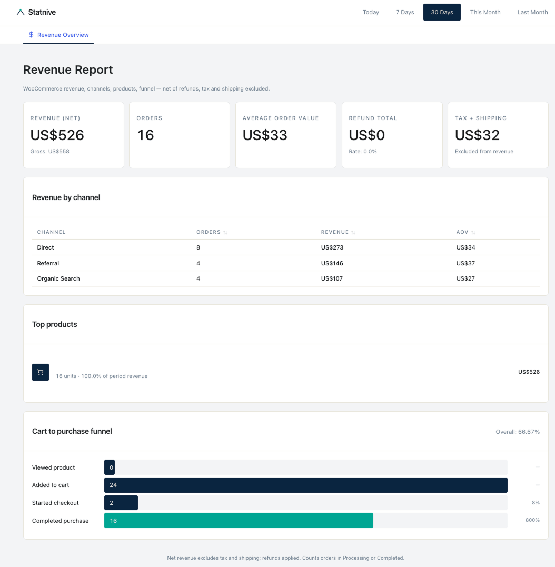The height and width of the screenshot is (567, 555).
Task: Click the 8% checkout conversion value
Action: tap(536, 503)
